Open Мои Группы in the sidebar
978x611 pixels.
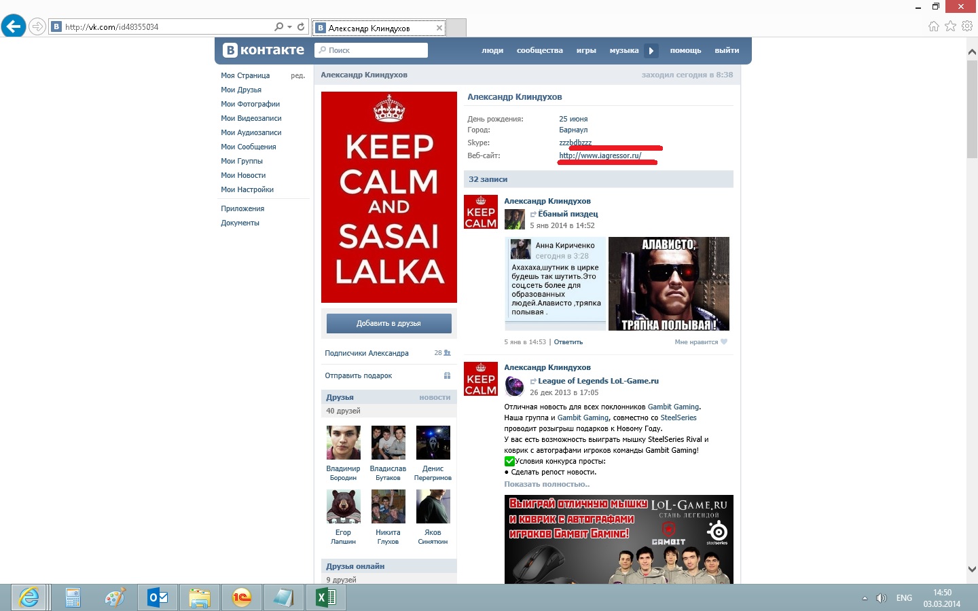241,161
